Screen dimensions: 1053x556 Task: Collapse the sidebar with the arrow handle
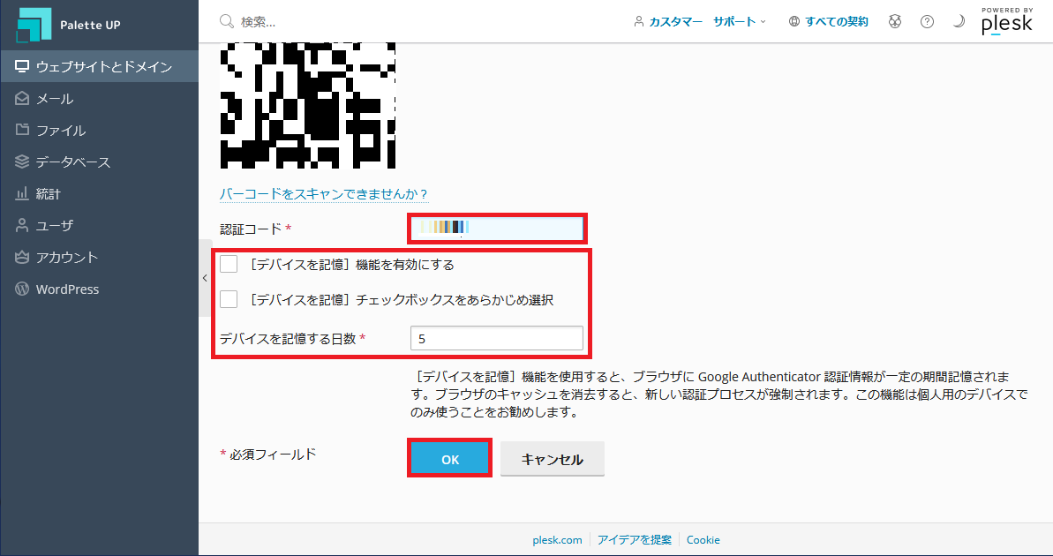[205, 278]
